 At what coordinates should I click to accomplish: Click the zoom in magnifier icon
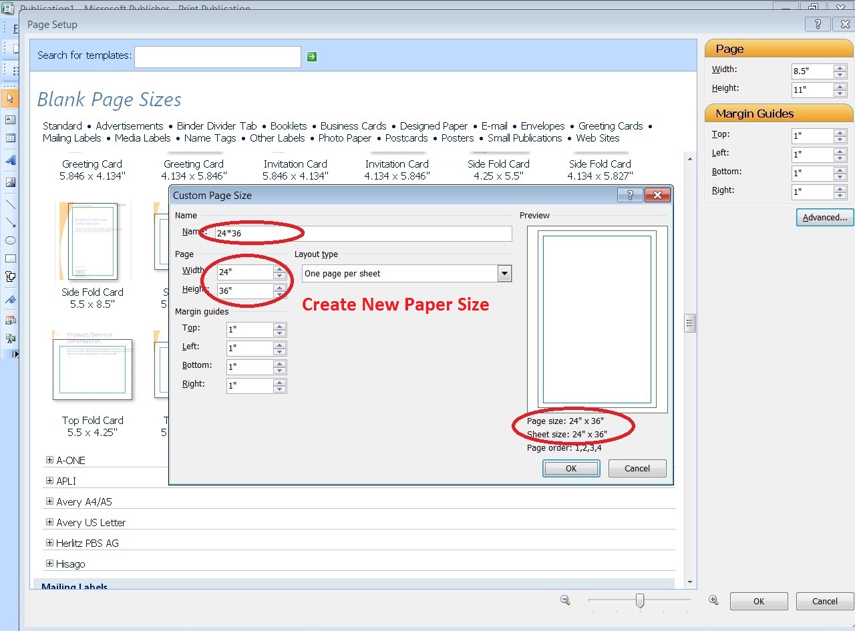point(713,600)
